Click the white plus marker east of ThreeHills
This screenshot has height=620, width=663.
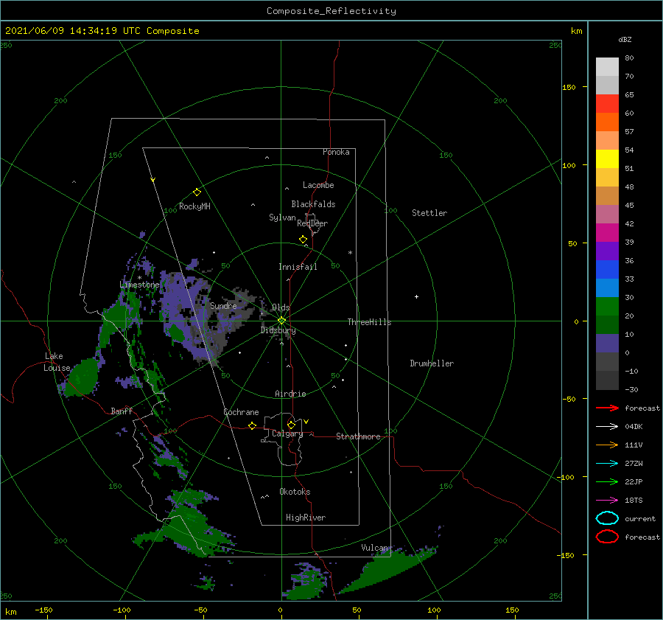[x=416, y=296]
